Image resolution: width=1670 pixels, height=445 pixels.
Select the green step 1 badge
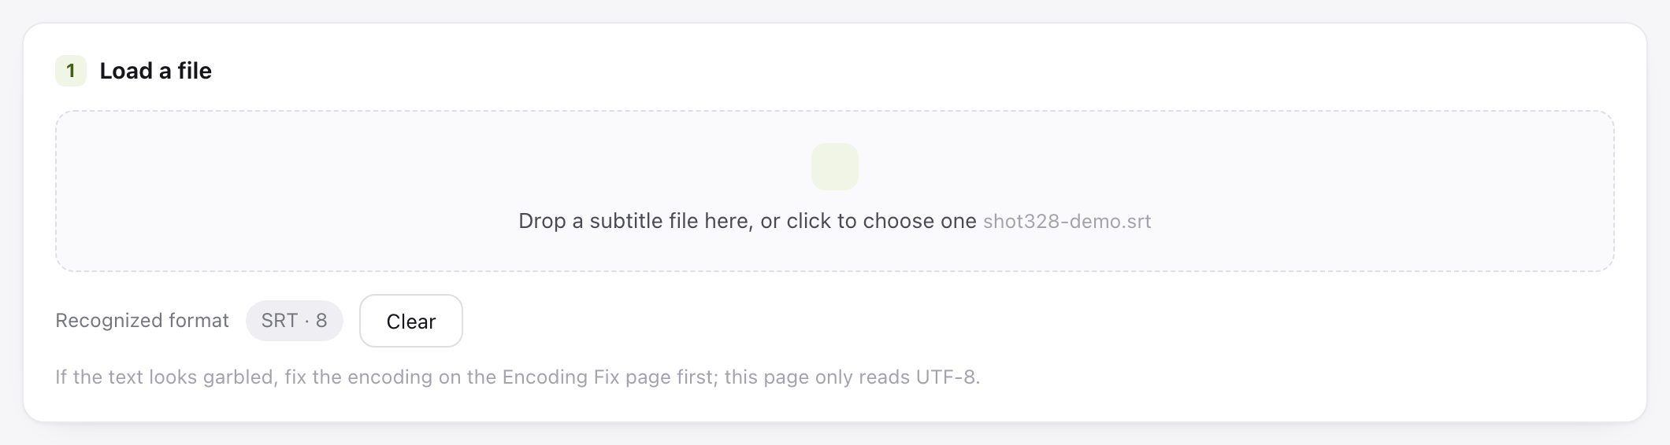[x=71, y=71]
